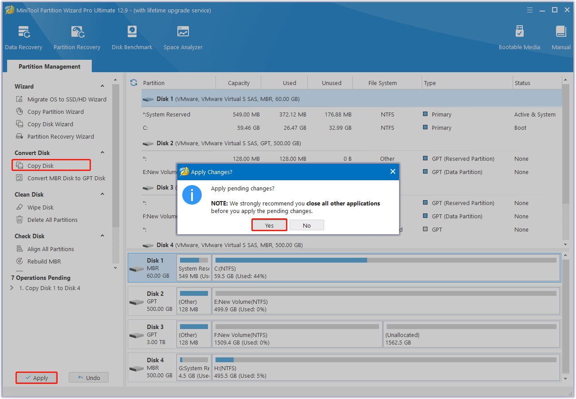Choose Delete All Partitions
This screenshot has height=399, width=576.
pyautogui.click(x=47, y=220)
